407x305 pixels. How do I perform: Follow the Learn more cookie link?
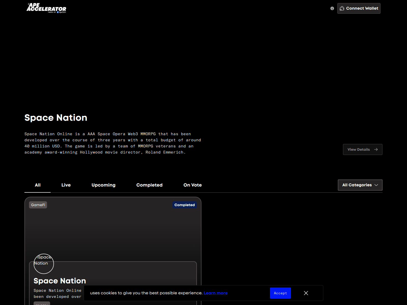(215, 293)
